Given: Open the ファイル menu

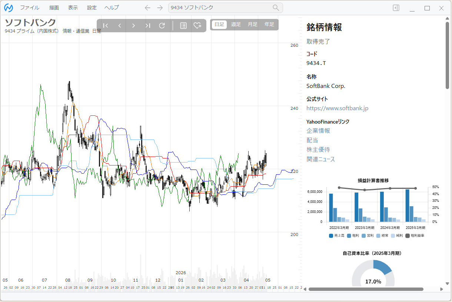Looking at the screenshot, I should (30, 8).
